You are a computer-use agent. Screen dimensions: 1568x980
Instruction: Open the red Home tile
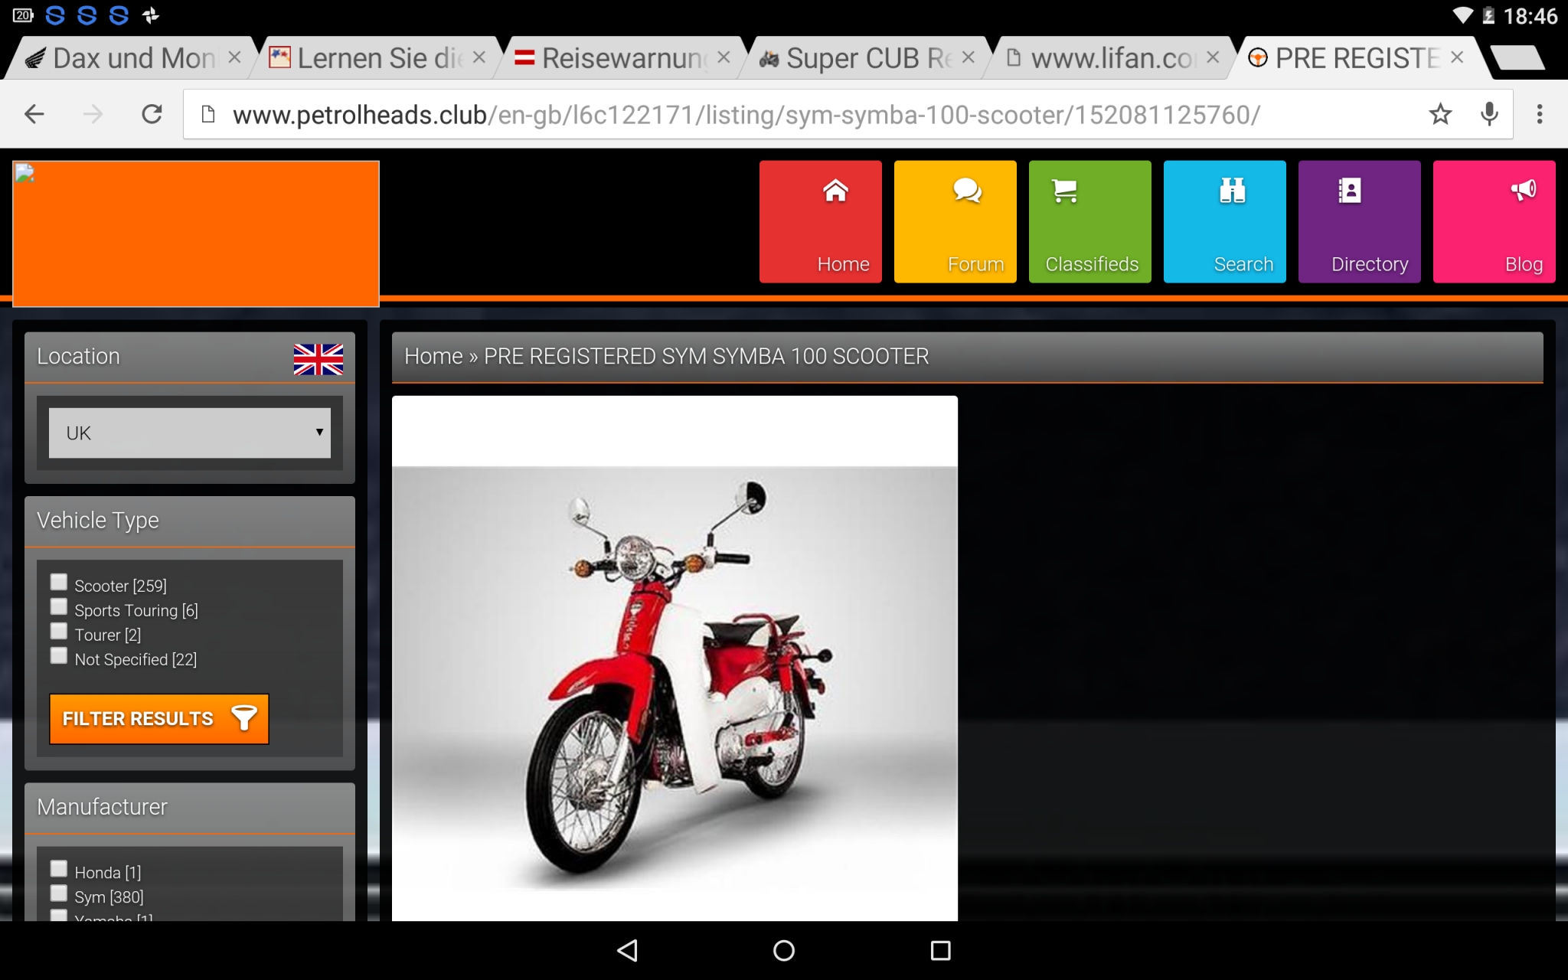click(820, 222)
